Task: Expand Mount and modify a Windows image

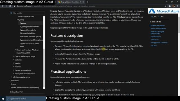Action: tap(15, 50)
